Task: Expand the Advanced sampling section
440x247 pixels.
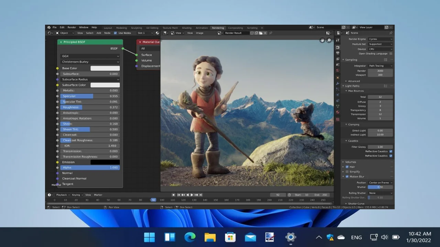Action: 353,81
